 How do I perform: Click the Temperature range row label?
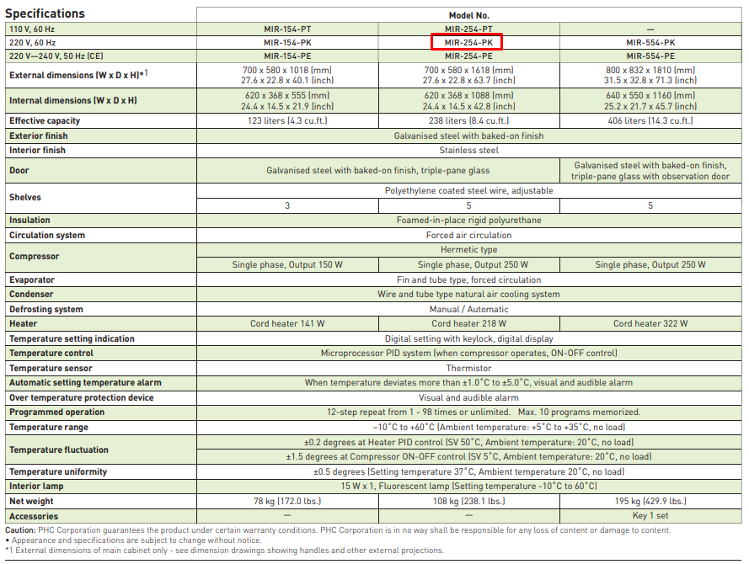(48, 428)
